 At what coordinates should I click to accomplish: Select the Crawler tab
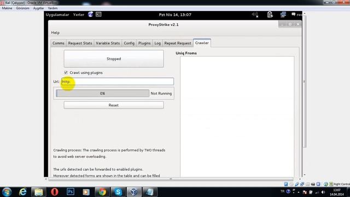tap(202, 43)
